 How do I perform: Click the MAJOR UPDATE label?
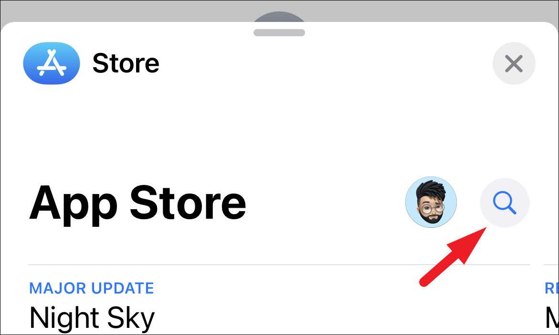(x=91, y=288)
